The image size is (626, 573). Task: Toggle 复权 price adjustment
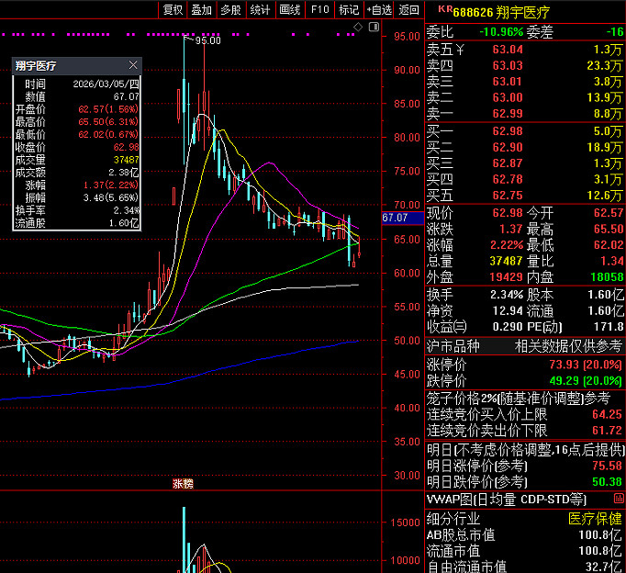click(x=172, y=10)
